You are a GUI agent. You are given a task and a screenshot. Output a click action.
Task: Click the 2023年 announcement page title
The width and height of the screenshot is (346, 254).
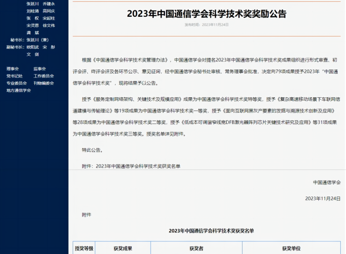(207, 14)
